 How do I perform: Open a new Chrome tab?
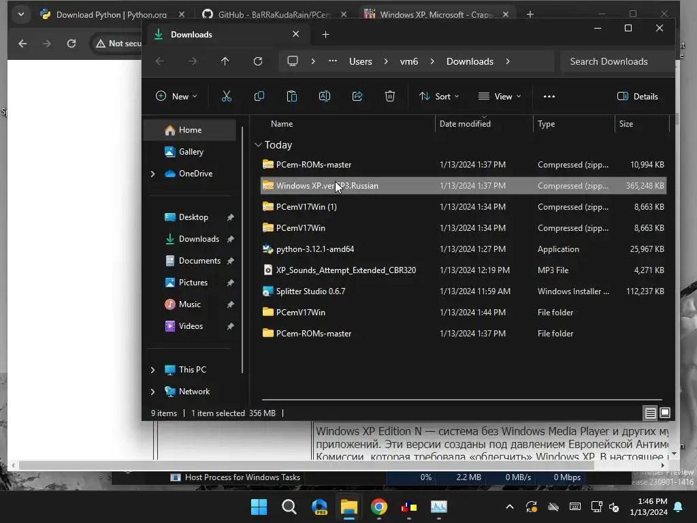[530, 15]
